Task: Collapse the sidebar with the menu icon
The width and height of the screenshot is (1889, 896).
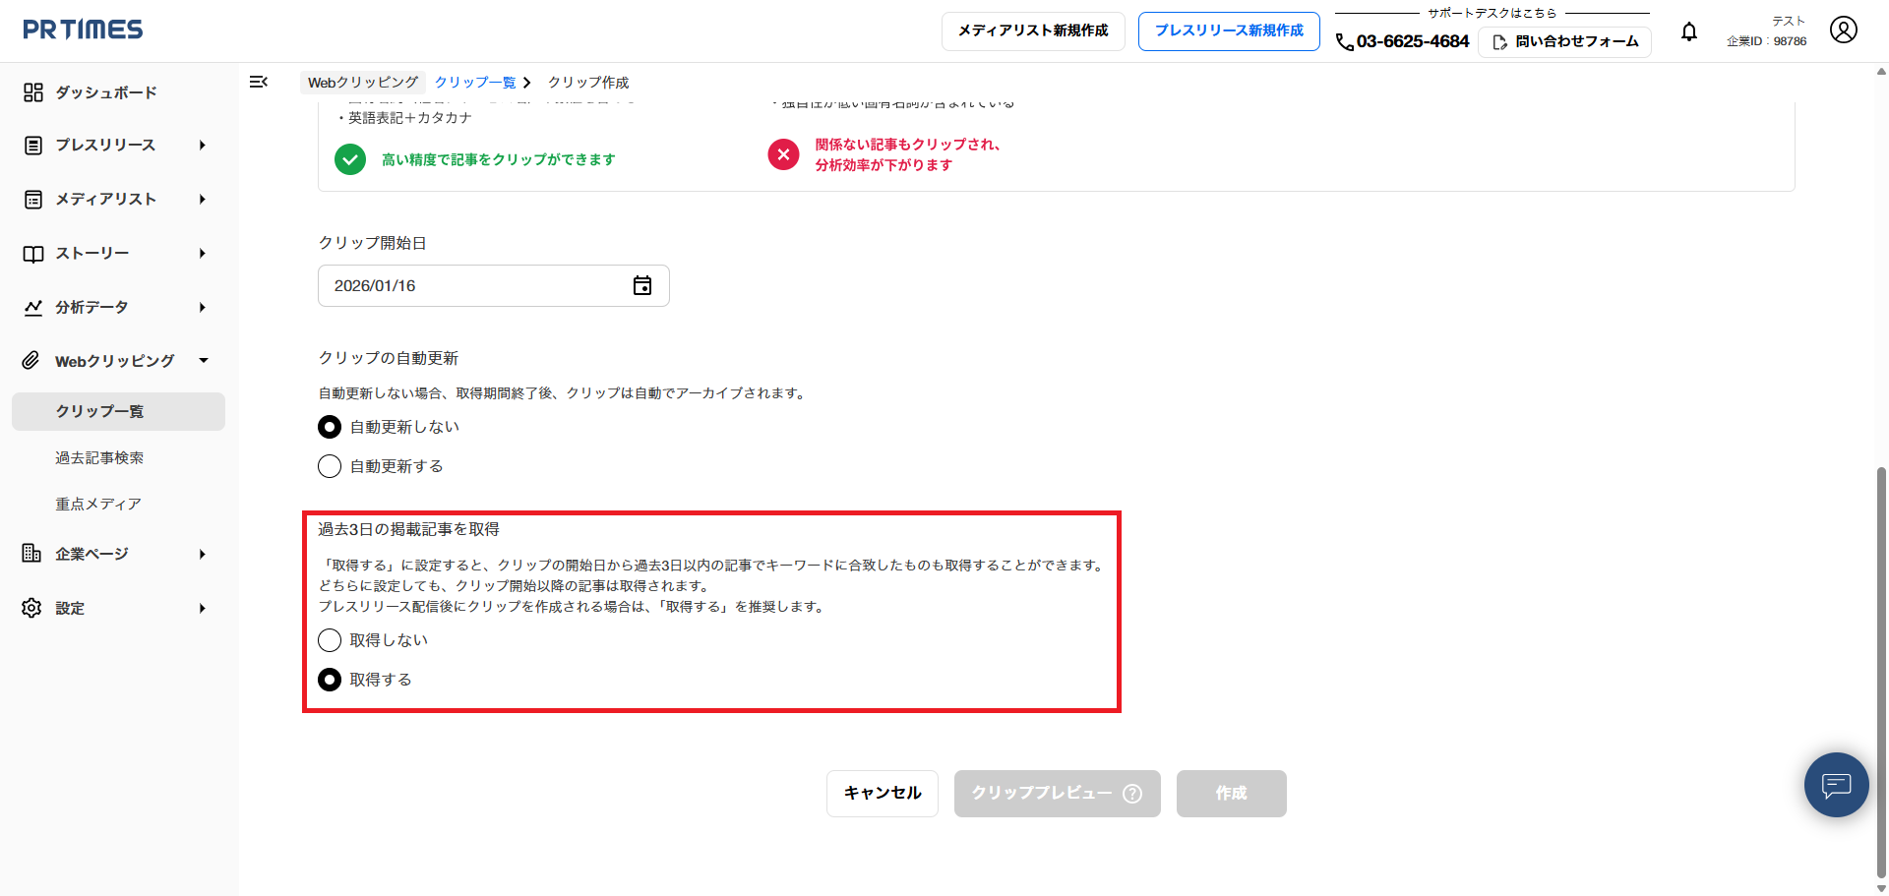Action: 259,82
